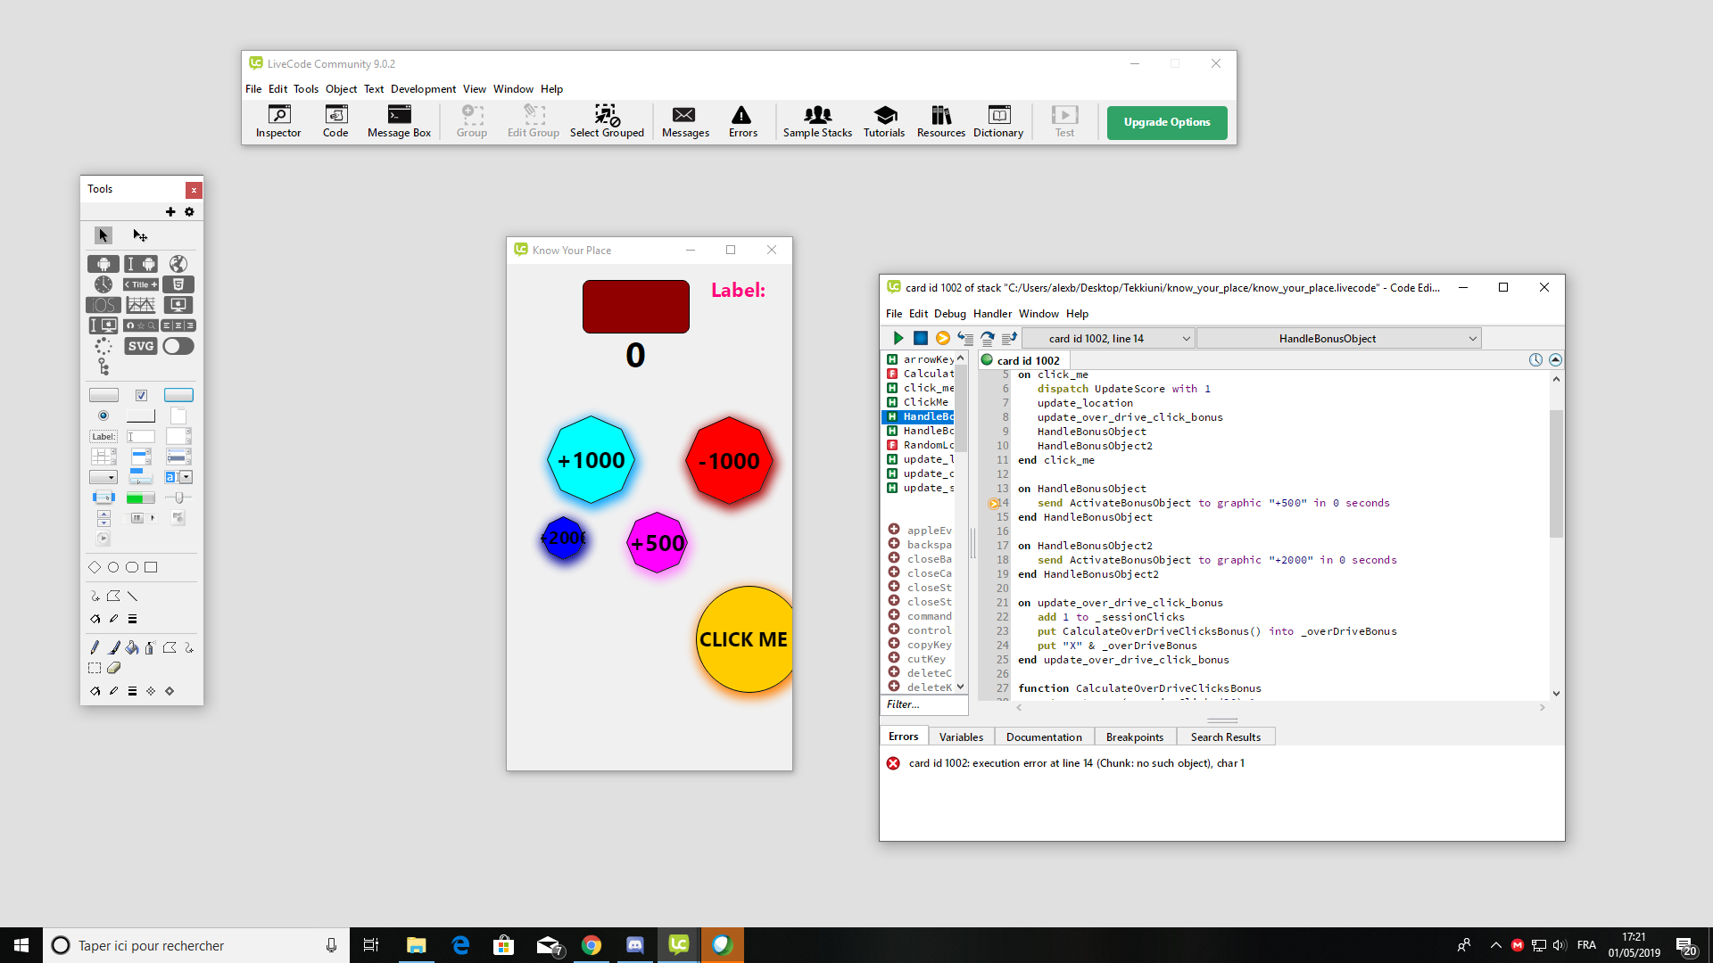The image size is (1713, 963).
Task: Open the Development menu in LiveCode
Action: (423, 89)
